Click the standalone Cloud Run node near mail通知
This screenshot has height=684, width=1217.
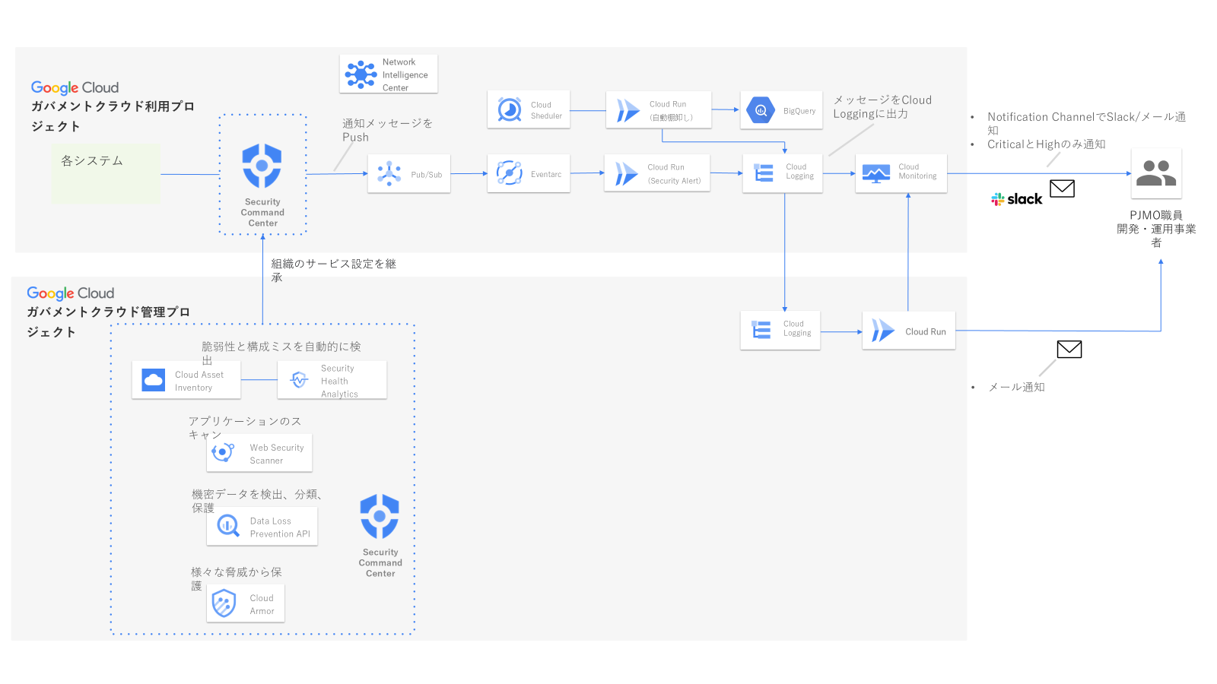click(908, 331)
